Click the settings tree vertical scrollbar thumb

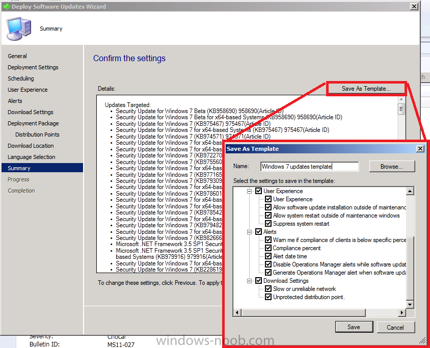pos(410,268)
